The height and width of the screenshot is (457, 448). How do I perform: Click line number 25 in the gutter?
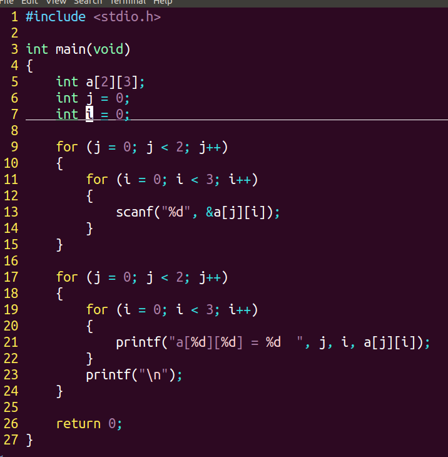(x=11, y=407)
